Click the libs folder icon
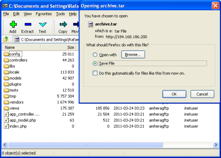Viewport: 221px width, 158px height. tap(6, 66)
